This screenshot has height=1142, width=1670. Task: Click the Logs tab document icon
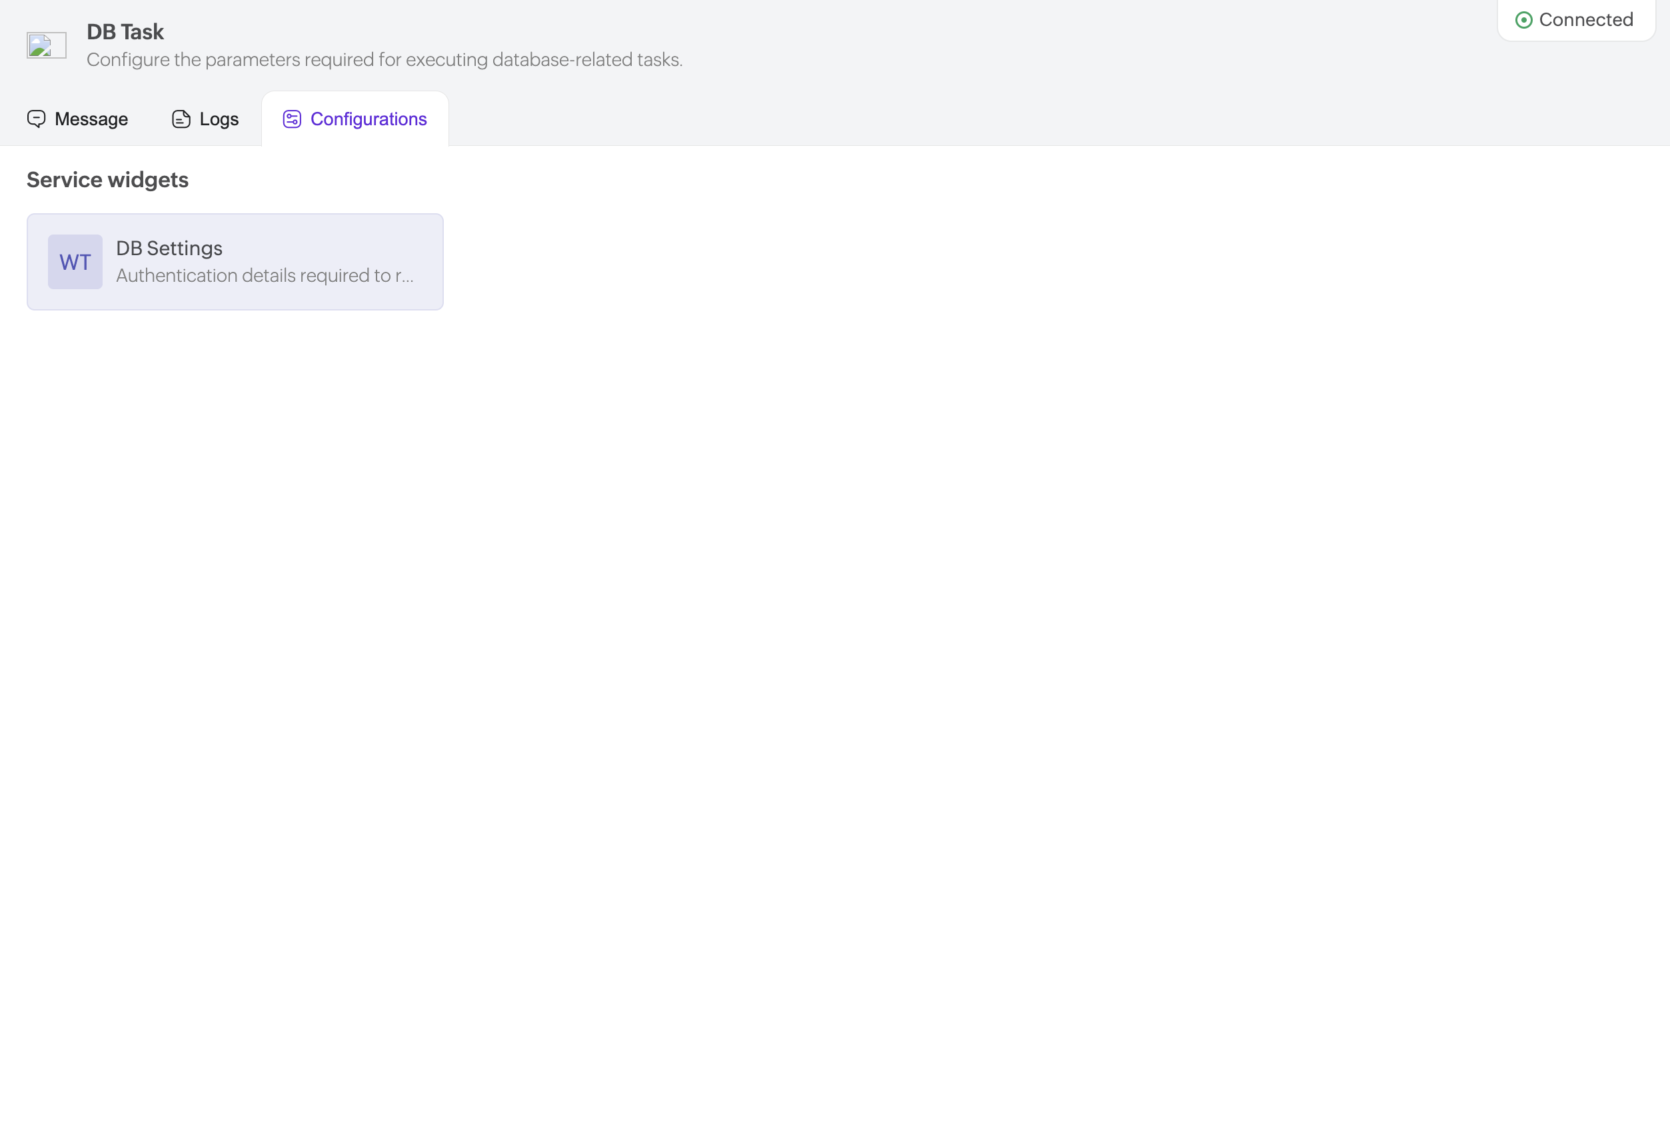pyautogui.click(x=181, y=119)
